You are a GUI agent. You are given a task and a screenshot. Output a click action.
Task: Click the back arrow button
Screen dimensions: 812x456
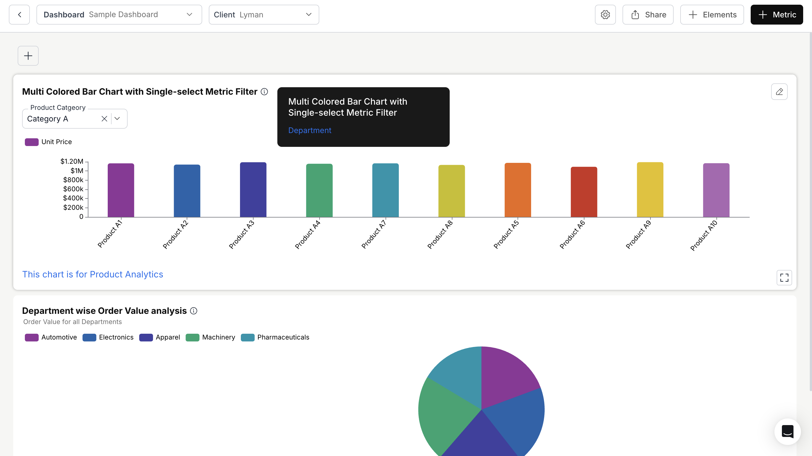(x=20, y=15)
